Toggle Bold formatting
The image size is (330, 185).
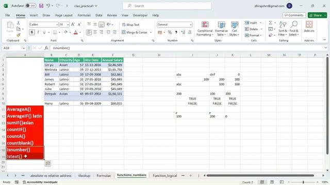32,32
